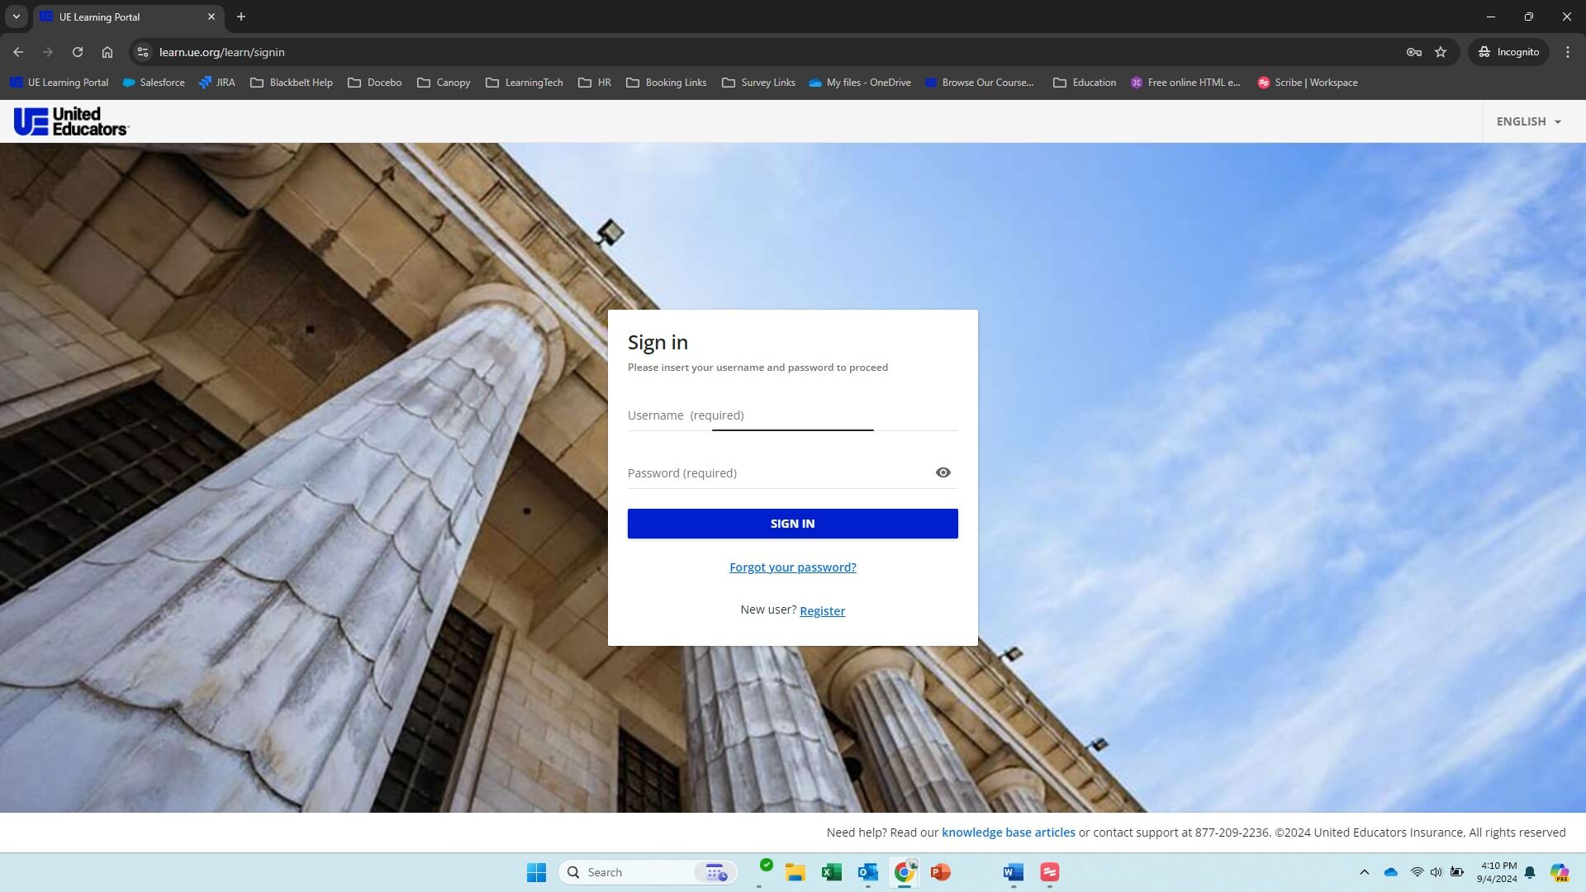Screen dimensions: 1586x892
Task: Open battery status tray icon
Action: point(1457,872)
